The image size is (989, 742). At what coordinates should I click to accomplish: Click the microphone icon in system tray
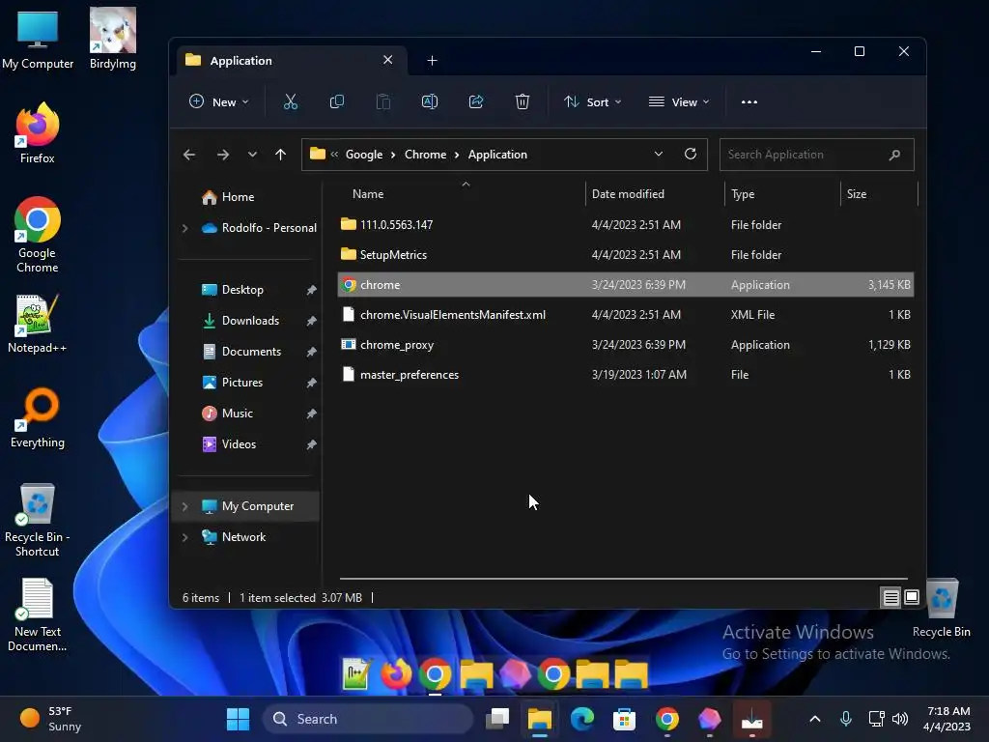[846, 718]
